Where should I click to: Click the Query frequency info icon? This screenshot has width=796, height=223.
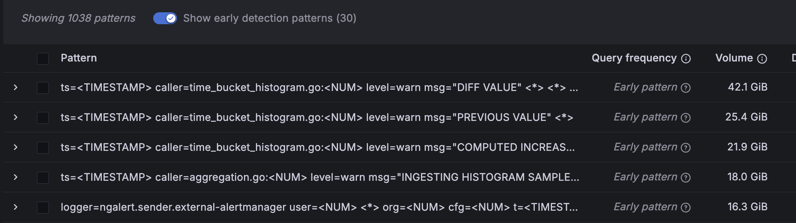pyautogui.click(x=686, y=59)
